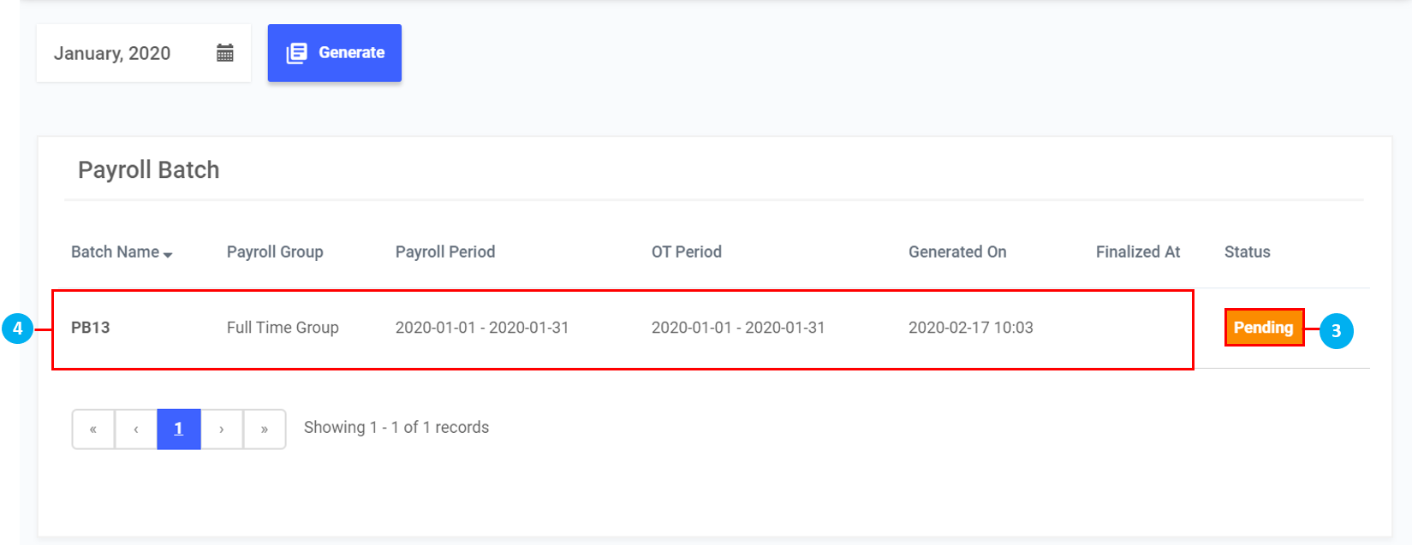
Task: Select page 1 in pagination
Action: [x=179, y=429]
